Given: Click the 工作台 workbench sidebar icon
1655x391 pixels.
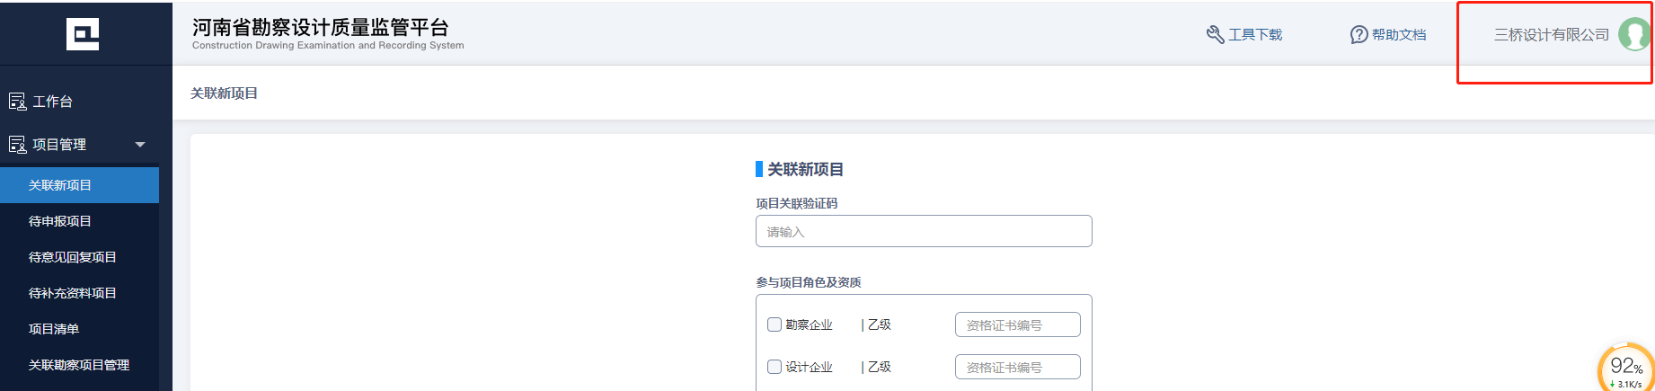Looking at the screenshot, I should (x=17, y=102).
